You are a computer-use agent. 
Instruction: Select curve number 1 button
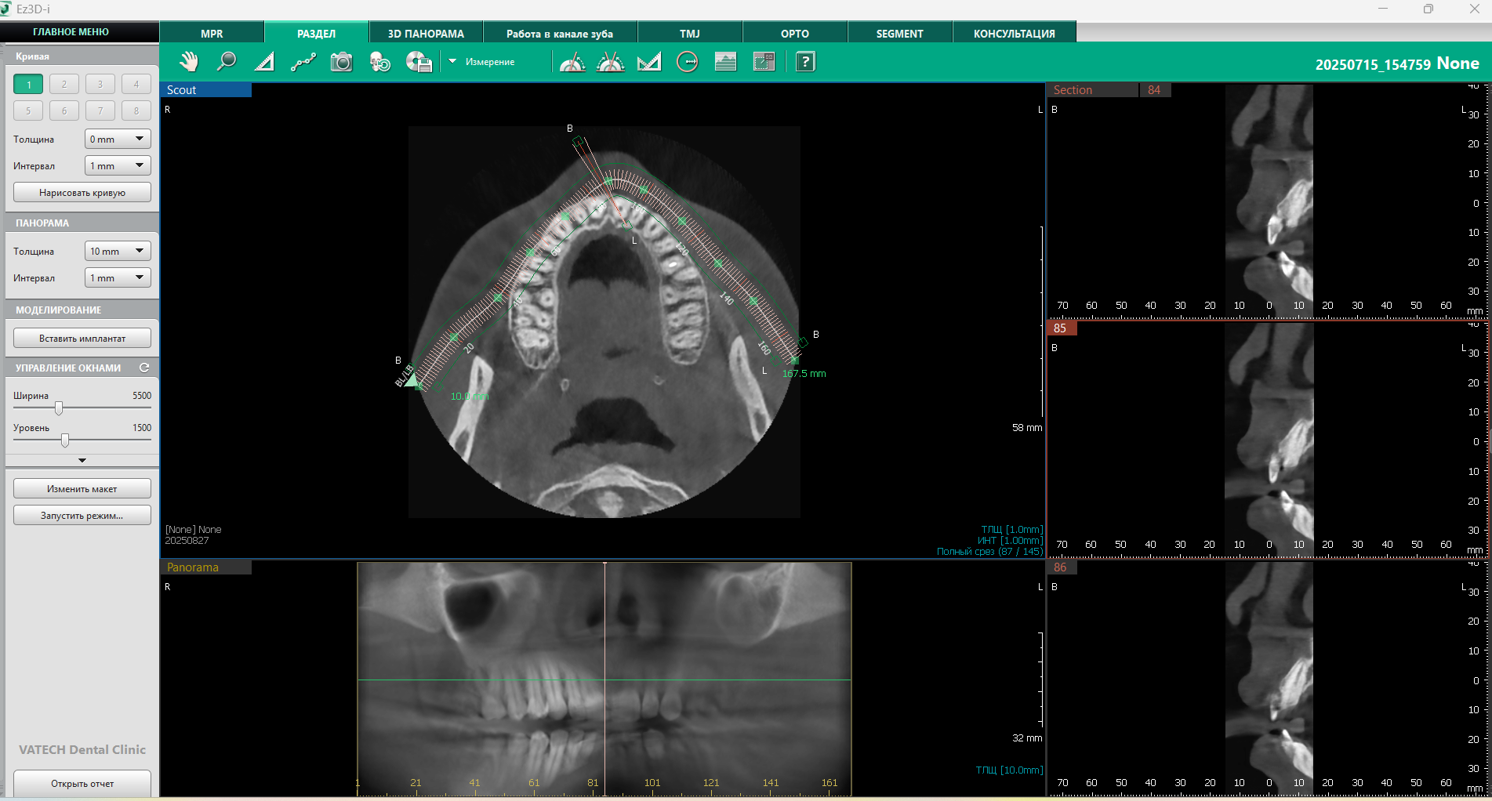[x=28, y=85]
